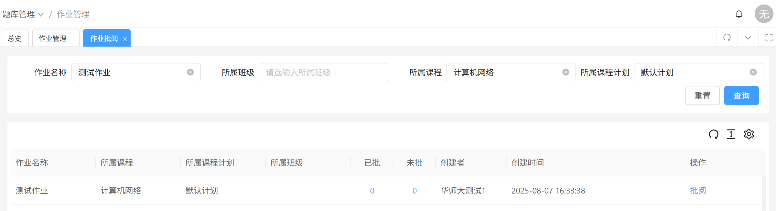Open the 所属班级 select box
The image size is (776, 211).
[x=323, y=72]
